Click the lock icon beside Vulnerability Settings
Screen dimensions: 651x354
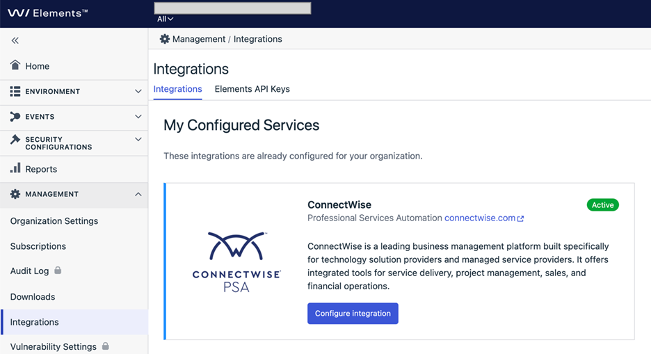tap(106, 346)
